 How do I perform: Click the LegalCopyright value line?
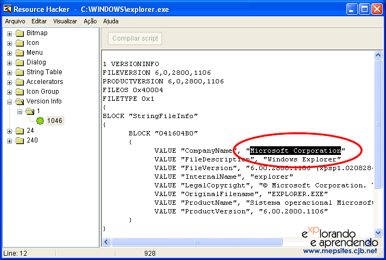coord(263,185)
